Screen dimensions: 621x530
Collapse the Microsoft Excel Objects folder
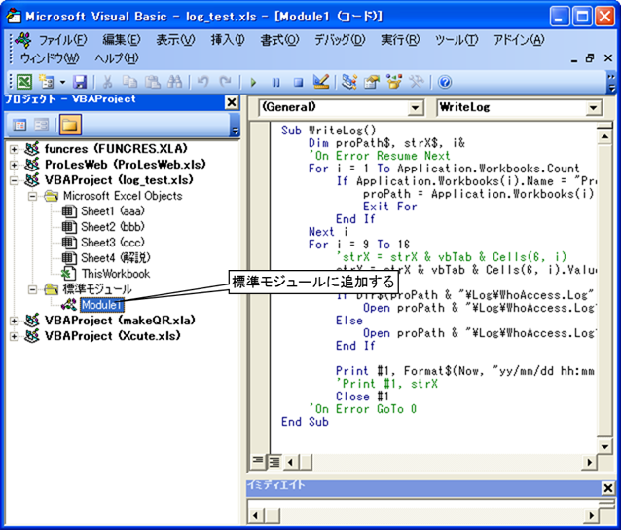(x=32, y=196)
